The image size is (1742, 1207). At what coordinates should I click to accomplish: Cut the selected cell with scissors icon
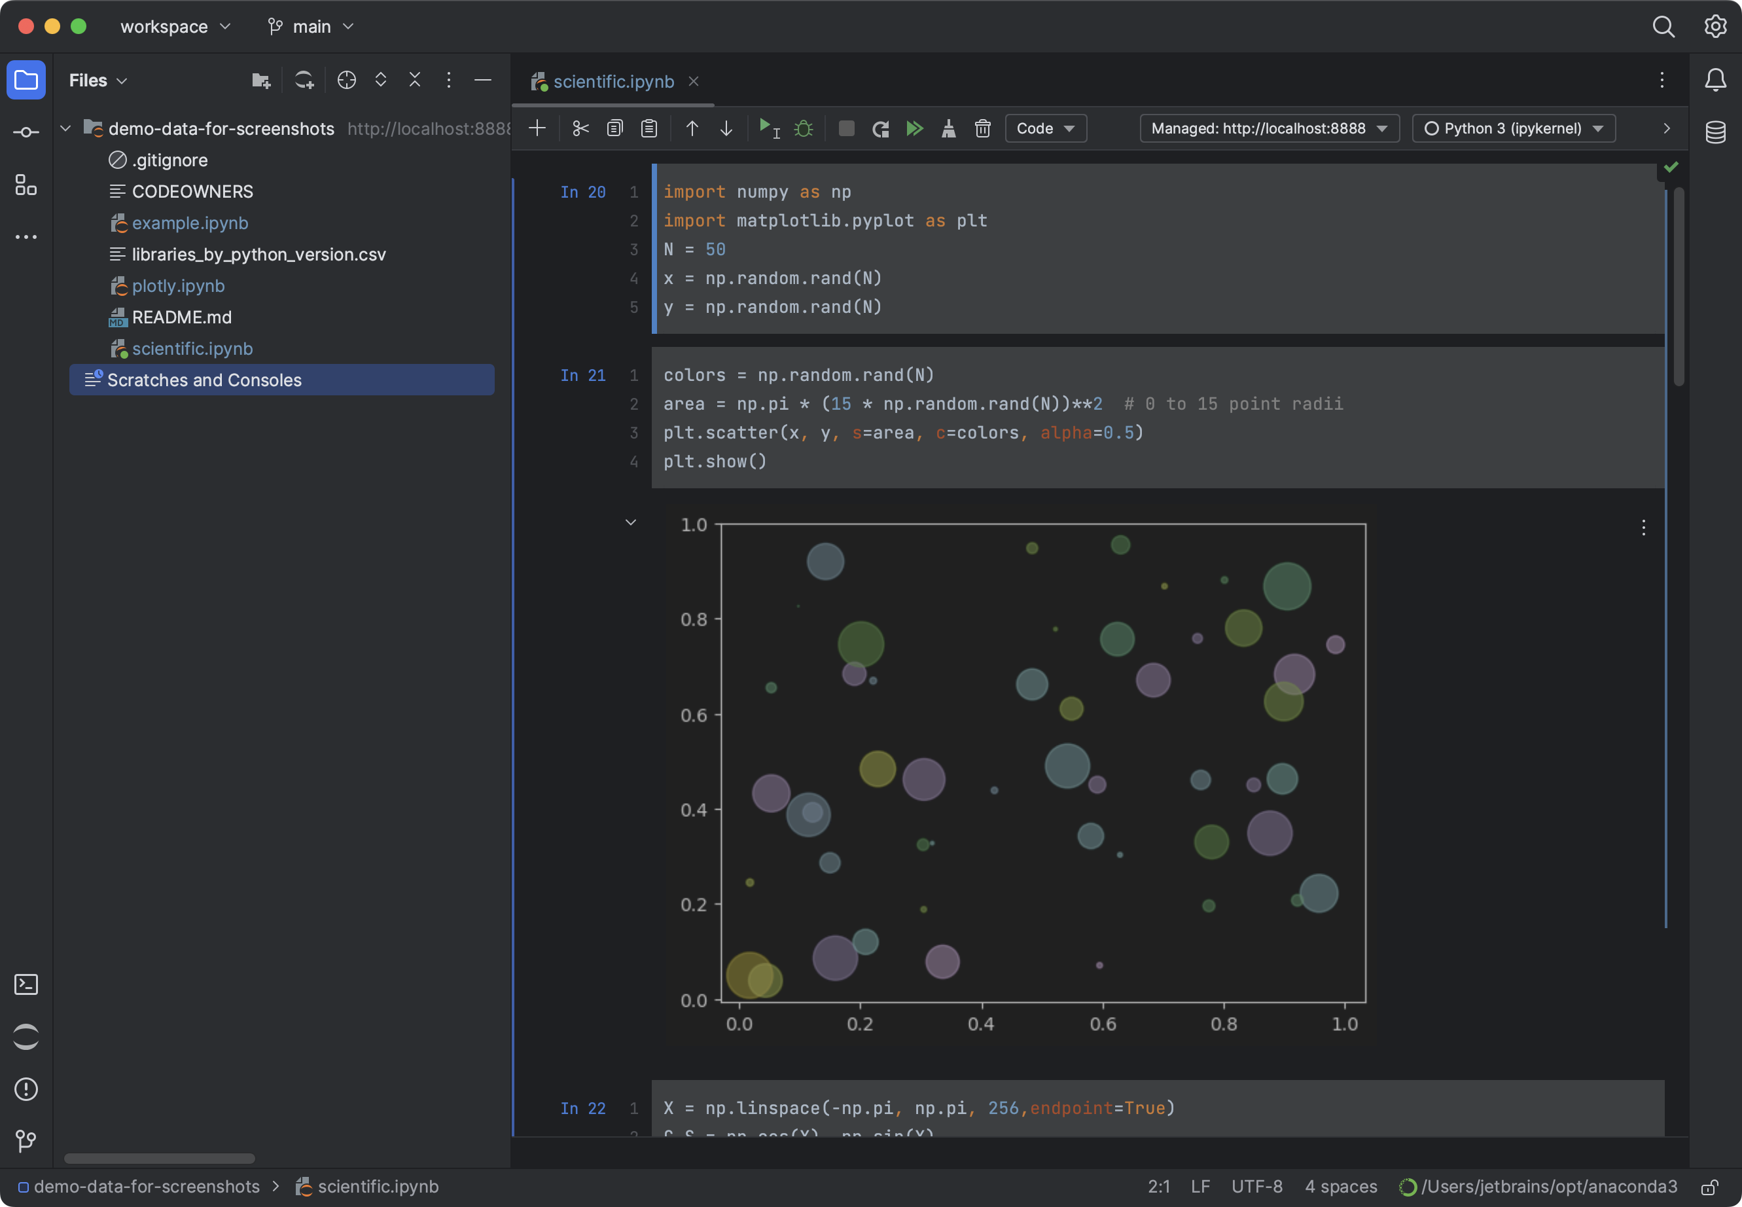pos(579,128)
